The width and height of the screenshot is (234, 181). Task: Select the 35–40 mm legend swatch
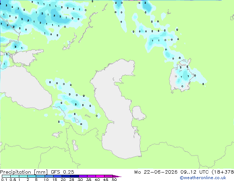91,176
